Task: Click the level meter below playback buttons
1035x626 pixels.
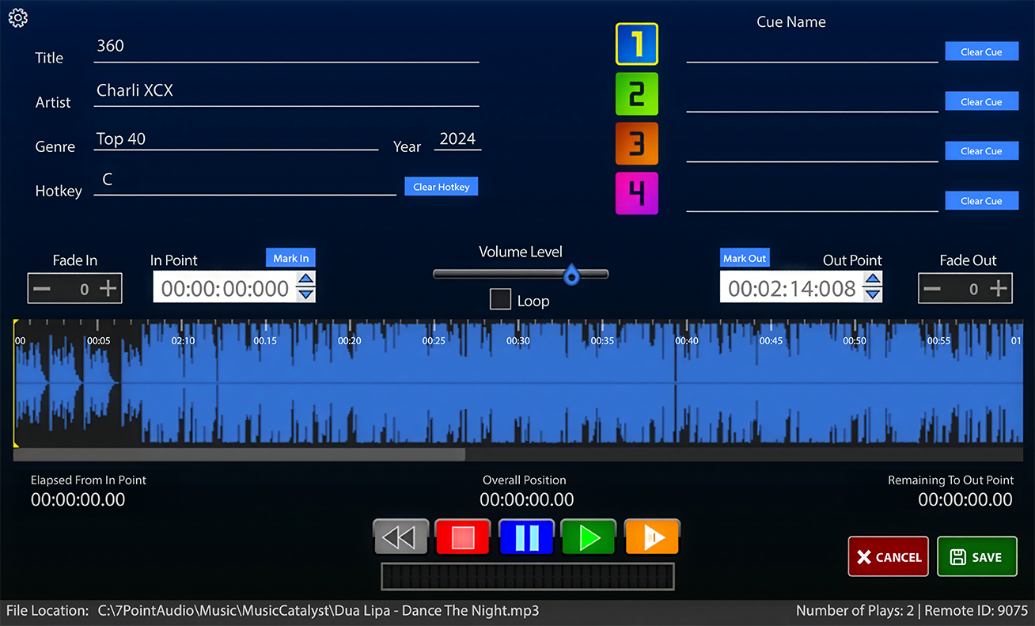Action: (527, 576)
